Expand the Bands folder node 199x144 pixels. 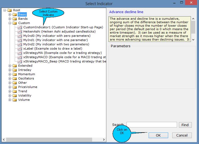click(10, 19)
